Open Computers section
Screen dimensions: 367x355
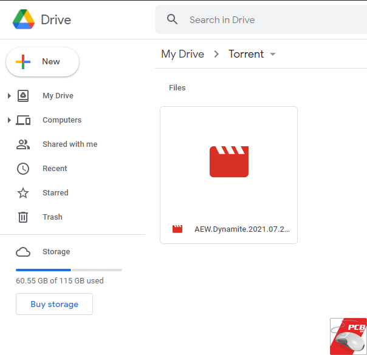[x=62, y=120]
